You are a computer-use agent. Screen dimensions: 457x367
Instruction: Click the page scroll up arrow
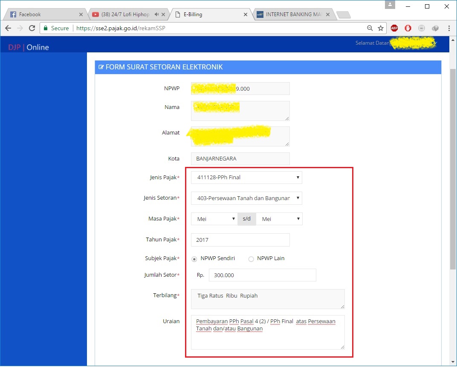[453, 40]
